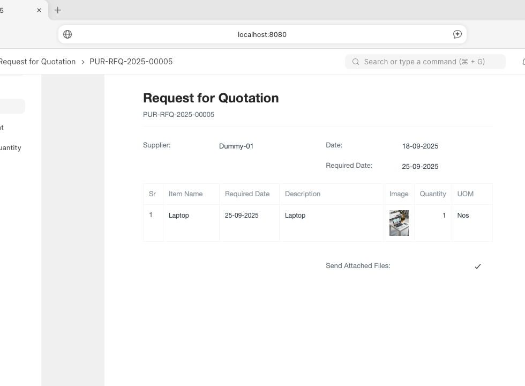Screen dimensions: 525x386
Task: Close the current browser tab
Action: pos(39,10)
